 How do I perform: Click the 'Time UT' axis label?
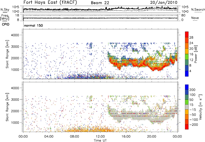pyautogui.click(x=100, y=140)
